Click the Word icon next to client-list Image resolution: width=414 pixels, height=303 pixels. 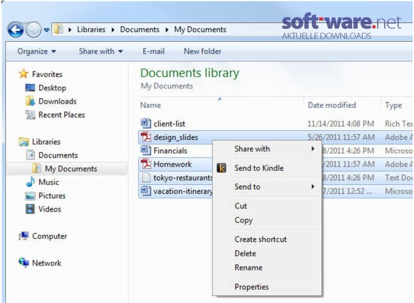[x=146, y=123]
